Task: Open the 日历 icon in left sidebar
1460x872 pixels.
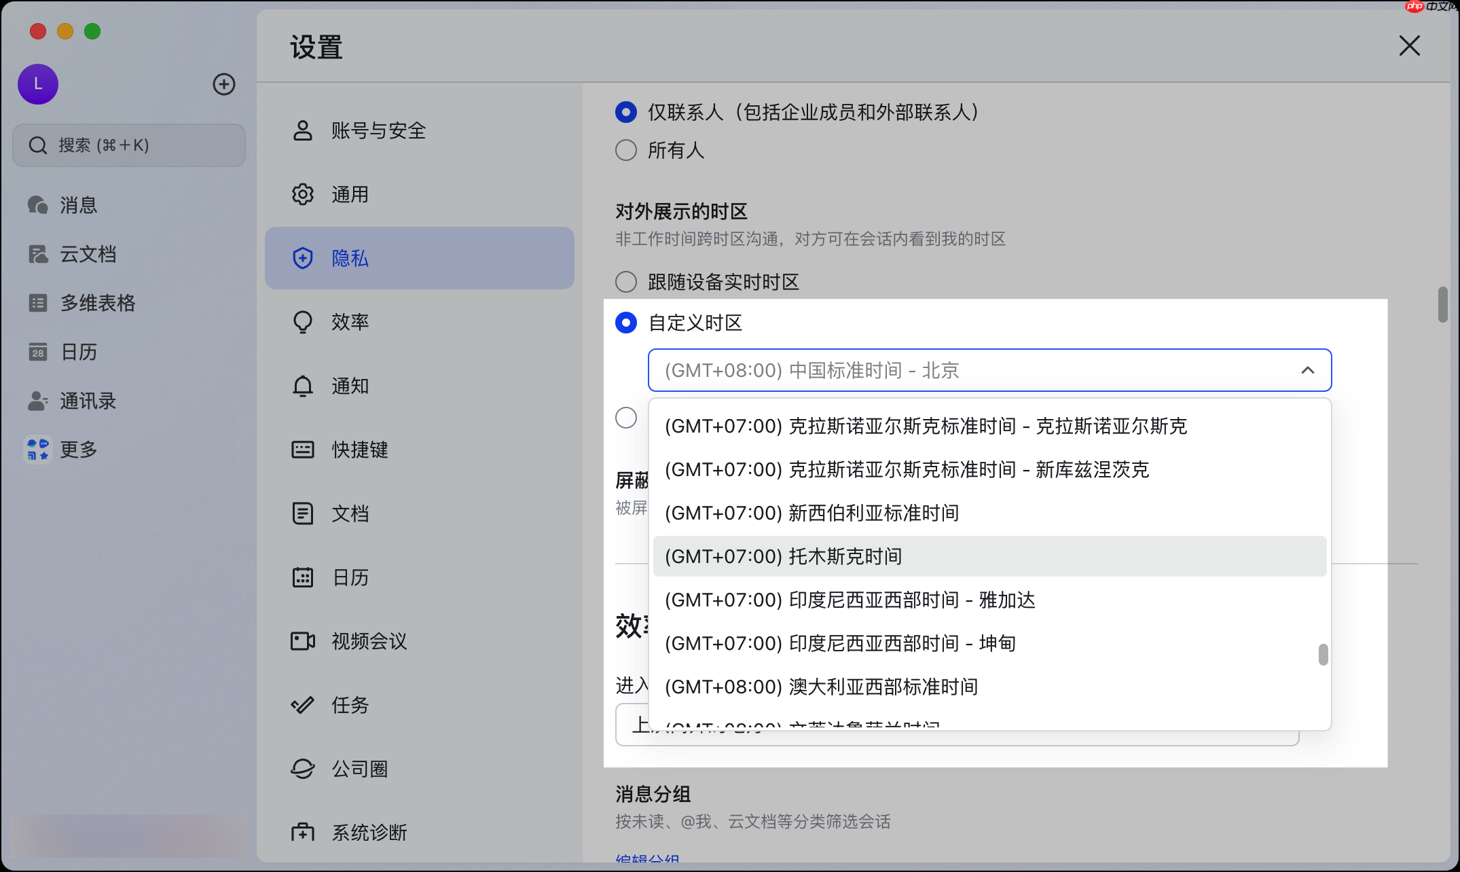Action: (38, 352)
